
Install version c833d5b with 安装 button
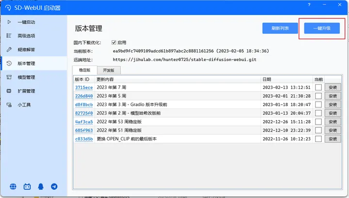(x=333, y=139)
